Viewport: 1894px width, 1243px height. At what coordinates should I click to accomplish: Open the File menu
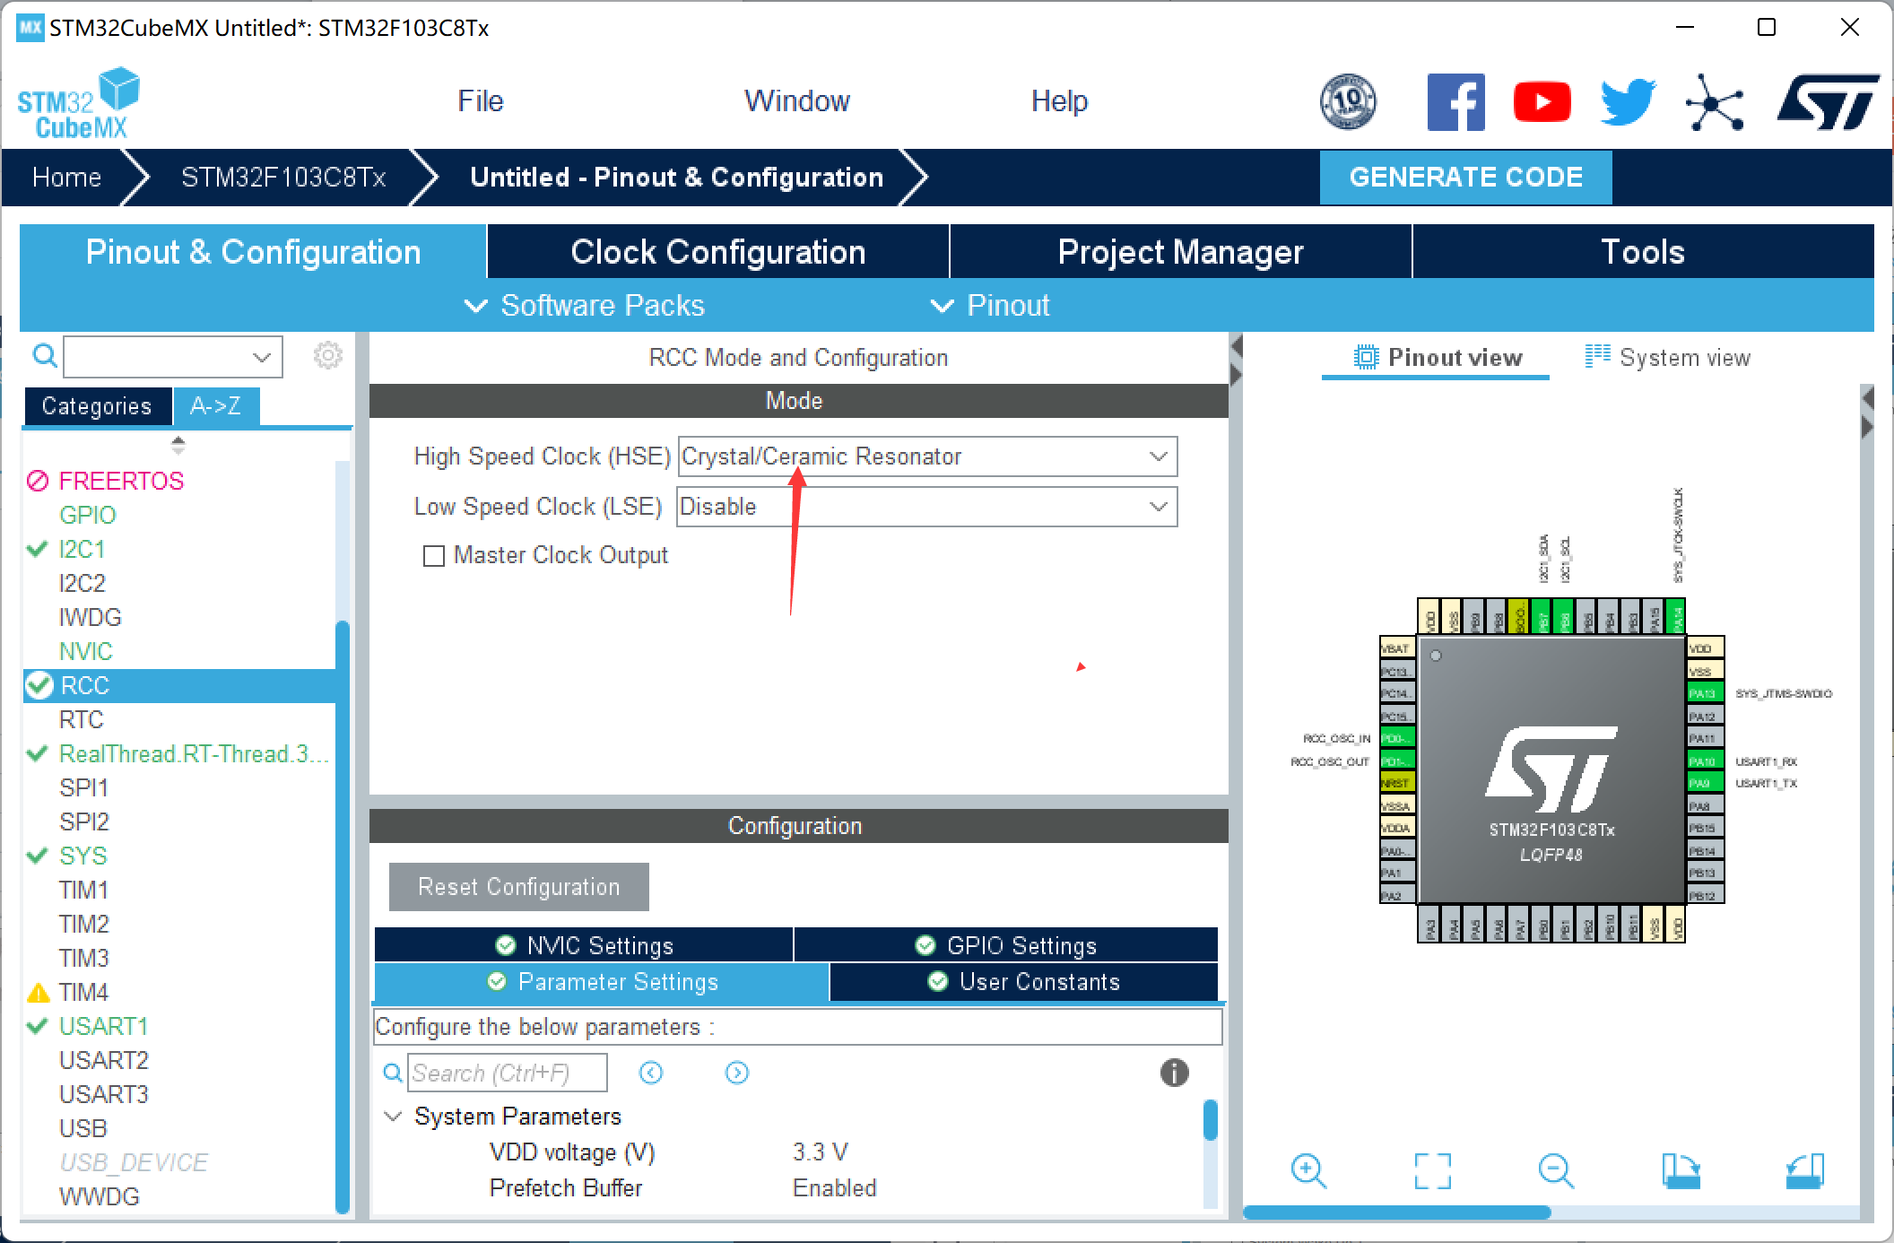pyautogui.click(x=481, y=101)
